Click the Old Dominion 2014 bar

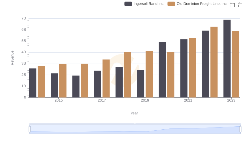pos(42,82)
